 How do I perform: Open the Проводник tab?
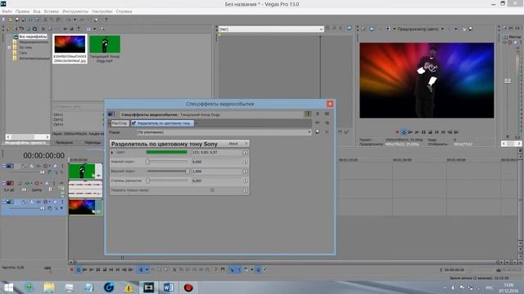coord(64,142)
